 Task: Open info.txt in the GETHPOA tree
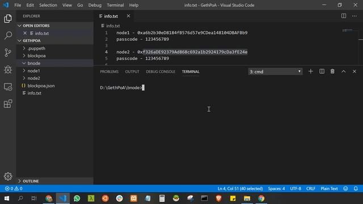[x=54, y=93]
